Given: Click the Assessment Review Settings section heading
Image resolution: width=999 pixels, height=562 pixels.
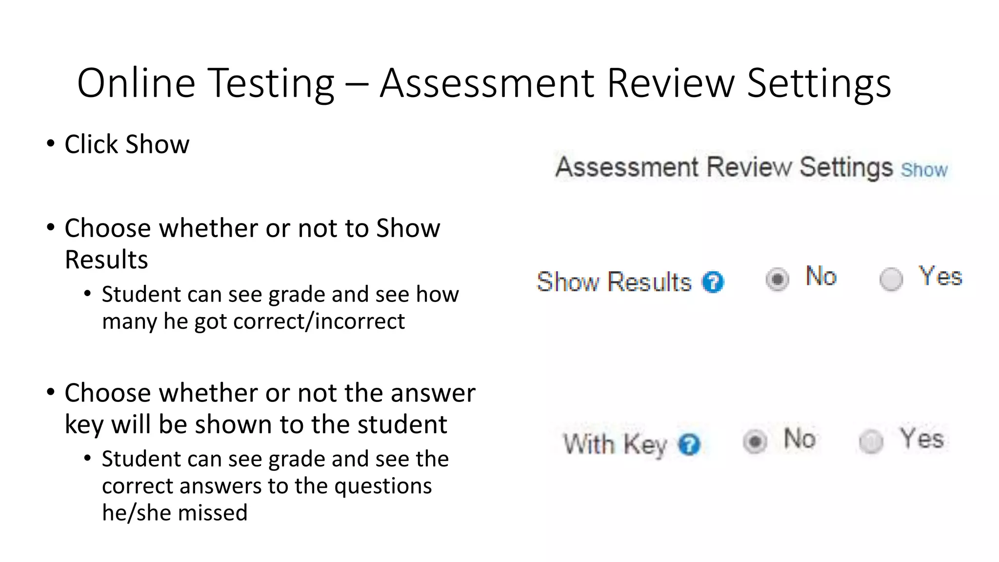Looking at the screenshot, I should coord(724,167).
